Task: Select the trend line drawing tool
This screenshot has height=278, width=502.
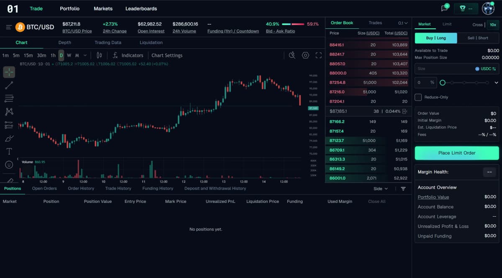Action: click(9, 85)
